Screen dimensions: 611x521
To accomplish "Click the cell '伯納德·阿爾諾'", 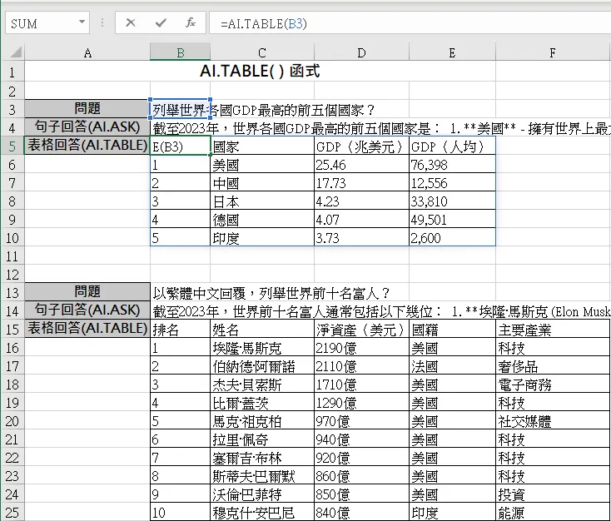I will [x=262, y=366].
